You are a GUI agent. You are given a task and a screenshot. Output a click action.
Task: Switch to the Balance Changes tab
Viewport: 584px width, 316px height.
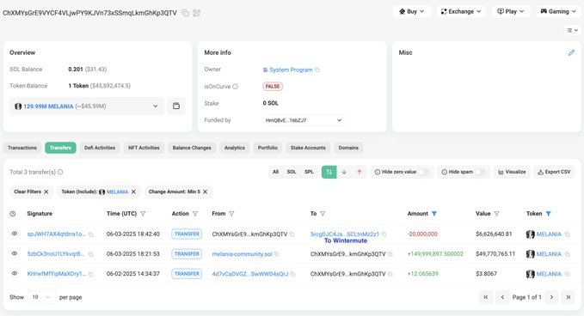[x=192, y=148]
